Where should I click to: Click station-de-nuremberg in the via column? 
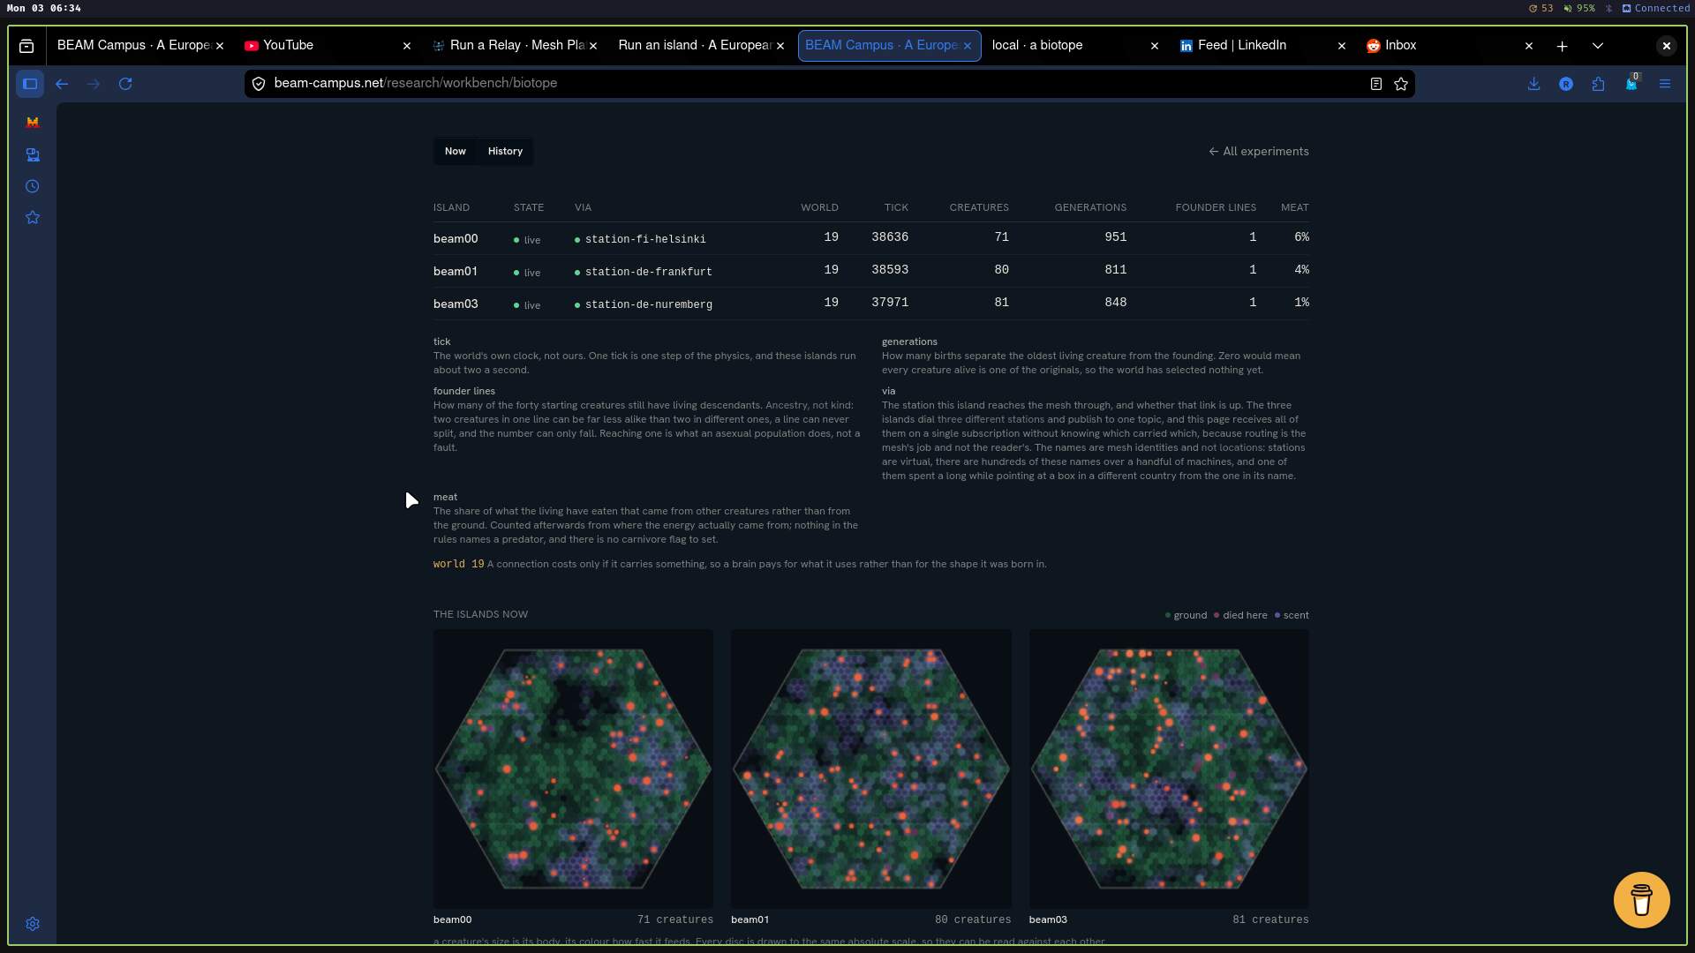pos(649,304)
